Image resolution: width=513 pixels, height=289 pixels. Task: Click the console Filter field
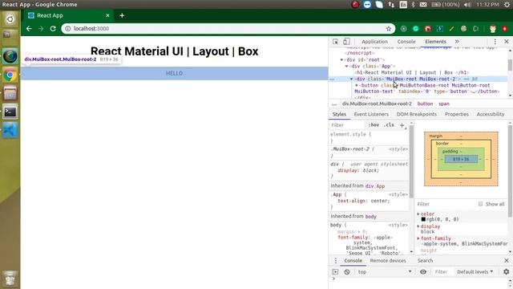(442, 272)
